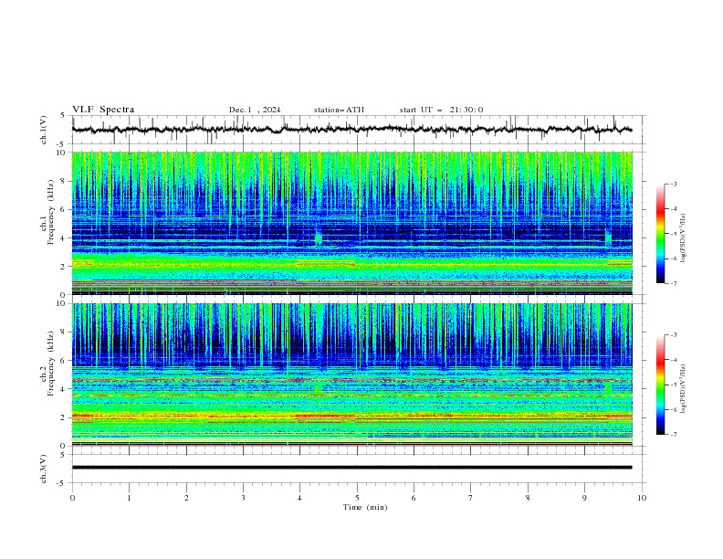Click the "station=ATH" label
This screenshot has height=559, width=723.
[339, 110]
